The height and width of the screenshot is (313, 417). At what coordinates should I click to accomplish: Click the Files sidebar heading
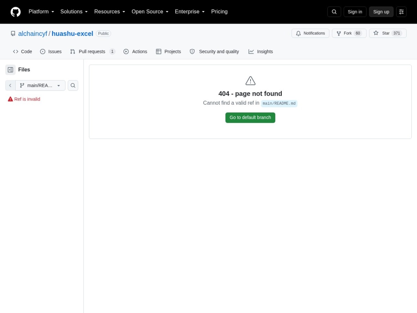point(24,70)
